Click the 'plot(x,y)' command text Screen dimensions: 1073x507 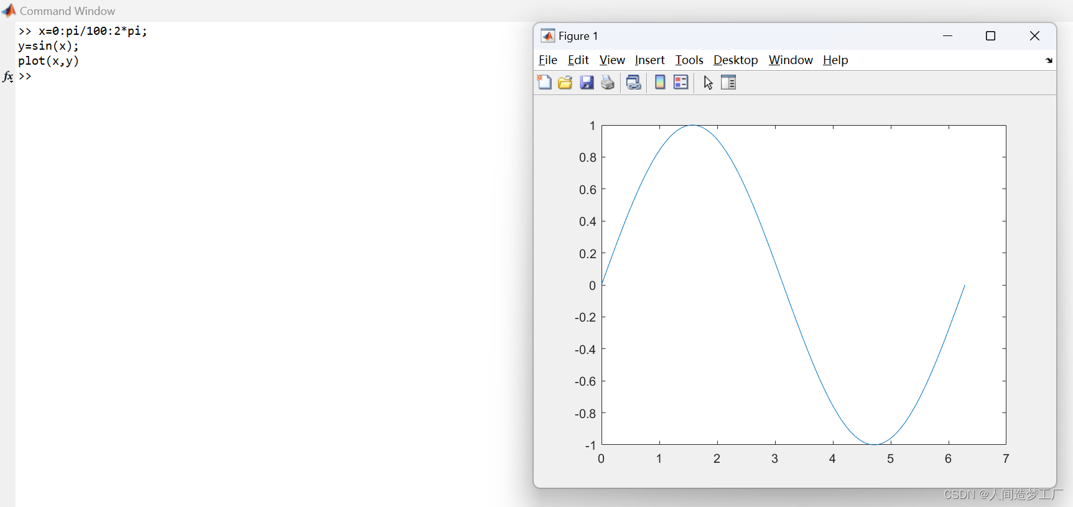[x=49, y=61]
